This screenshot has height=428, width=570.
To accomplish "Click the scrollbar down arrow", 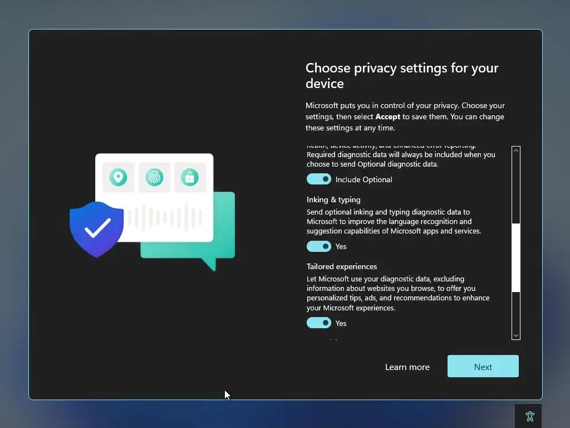I will point(516,335).
